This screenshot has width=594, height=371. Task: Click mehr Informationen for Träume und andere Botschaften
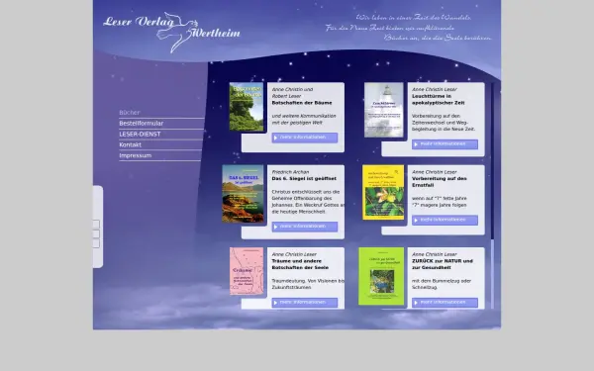(305, 303)
